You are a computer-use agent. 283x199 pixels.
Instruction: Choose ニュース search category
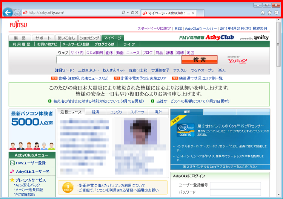[133, 53]
